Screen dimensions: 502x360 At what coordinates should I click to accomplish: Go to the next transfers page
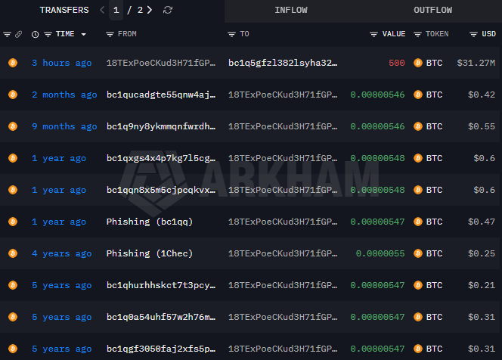click(150, 10)
